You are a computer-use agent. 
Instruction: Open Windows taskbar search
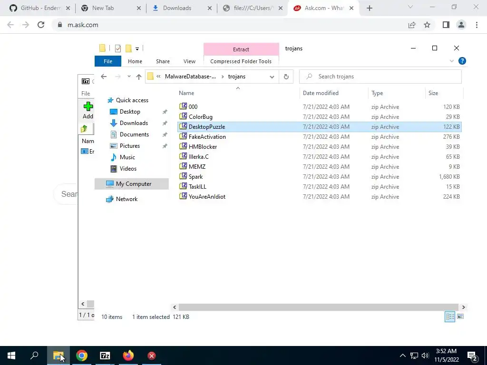34,355
